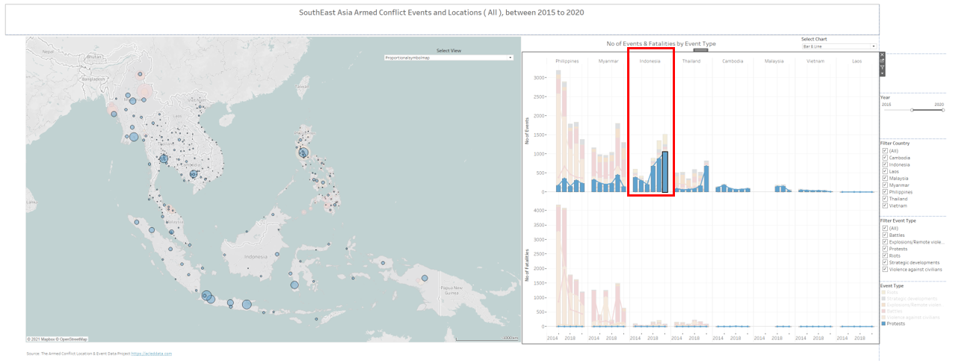This screenshot has height=361, width=962.
Task: Uncheck Vietnam in Filter Country
Action: click(x=885, y=206)
